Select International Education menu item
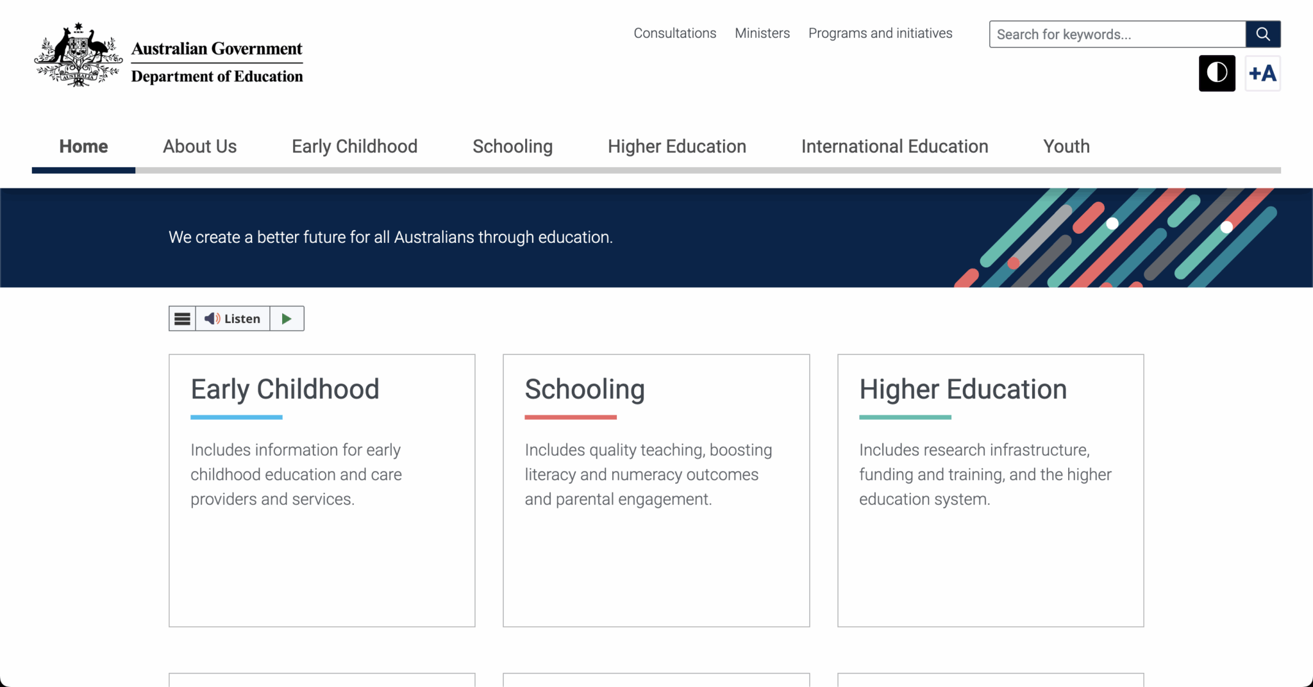The image size is (1313, 687). 895,147
